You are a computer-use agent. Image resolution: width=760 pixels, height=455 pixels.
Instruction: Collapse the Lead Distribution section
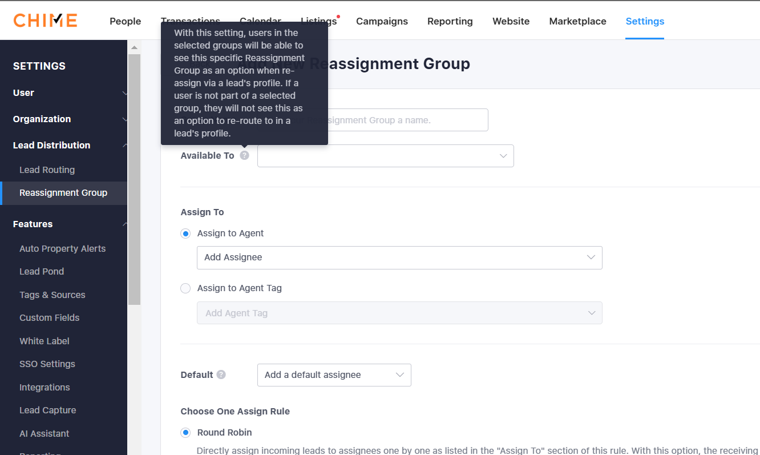click(x=63, y=145)
